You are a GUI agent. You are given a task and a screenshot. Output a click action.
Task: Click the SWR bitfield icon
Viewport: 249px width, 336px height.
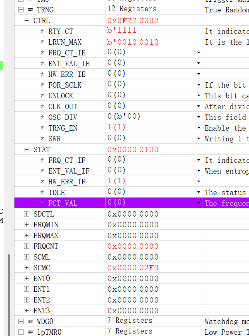tap(42, 138)
